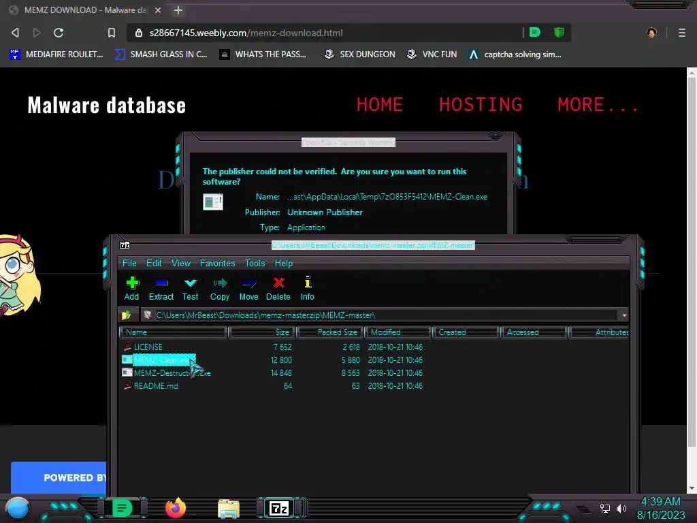Go forward in the browser
Image resolution: width=697 pixels, height=523 pixels.
[37, 33]
